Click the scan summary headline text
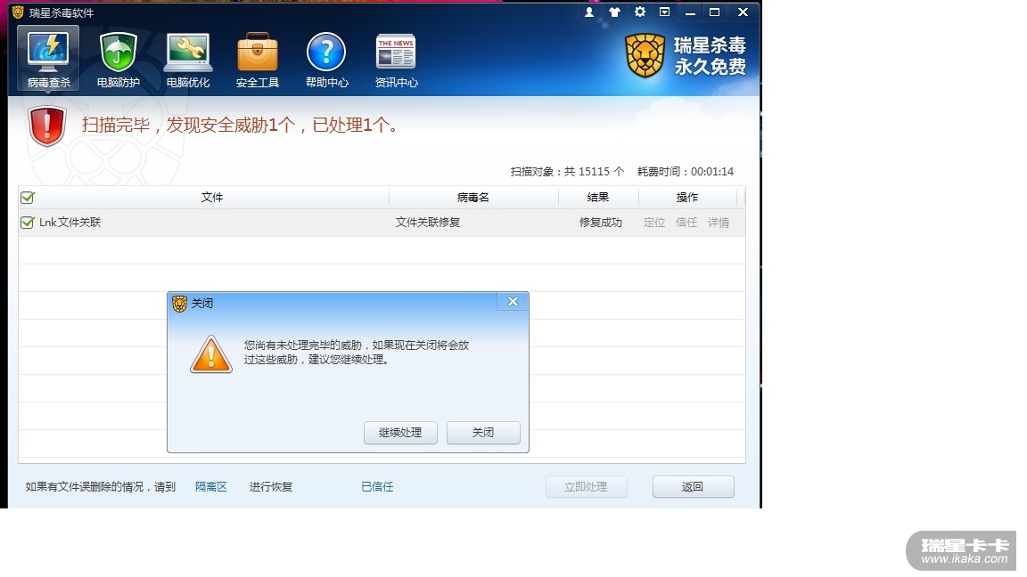Image resolution: width=1027 pixels, height=577 pixels. click(x=240, y=125)
